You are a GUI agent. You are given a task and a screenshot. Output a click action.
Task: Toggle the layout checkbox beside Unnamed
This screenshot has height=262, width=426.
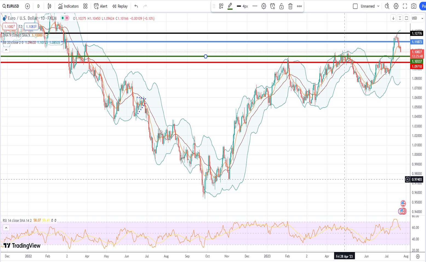355,6
